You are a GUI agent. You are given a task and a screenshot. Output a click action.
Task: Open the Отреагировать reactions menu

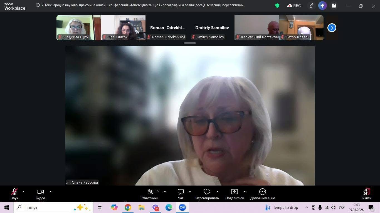tap(207, 194)
